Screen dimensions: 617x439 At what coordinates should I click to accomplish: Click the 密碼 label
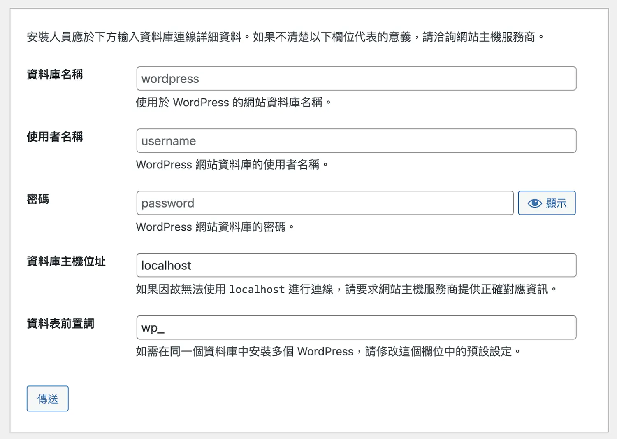coord(38,199)
